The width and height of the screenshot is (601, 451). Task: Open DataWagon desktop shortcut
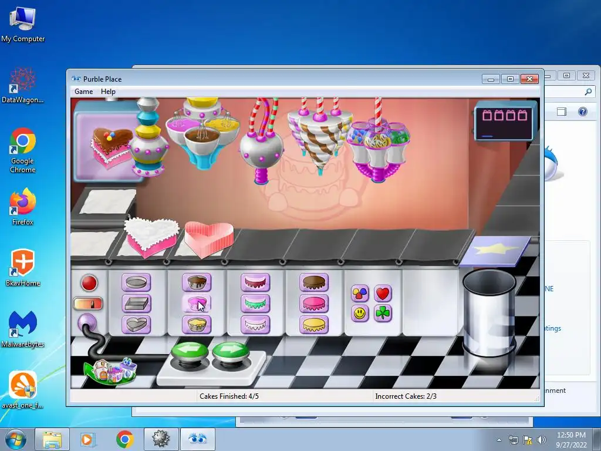pyautogui.click(x=23, y=85)
